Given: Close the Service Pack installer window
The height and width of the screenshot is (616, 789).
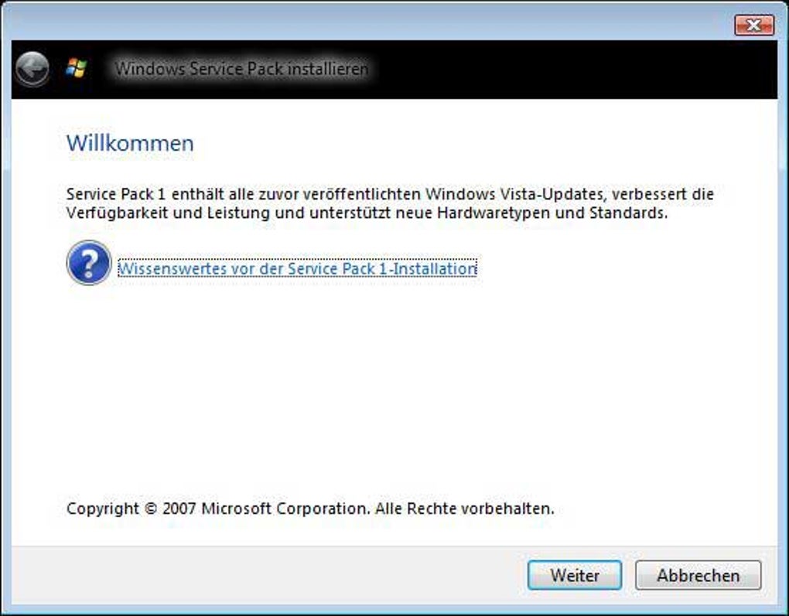Looking at the screenshot, I should [753, 26].
